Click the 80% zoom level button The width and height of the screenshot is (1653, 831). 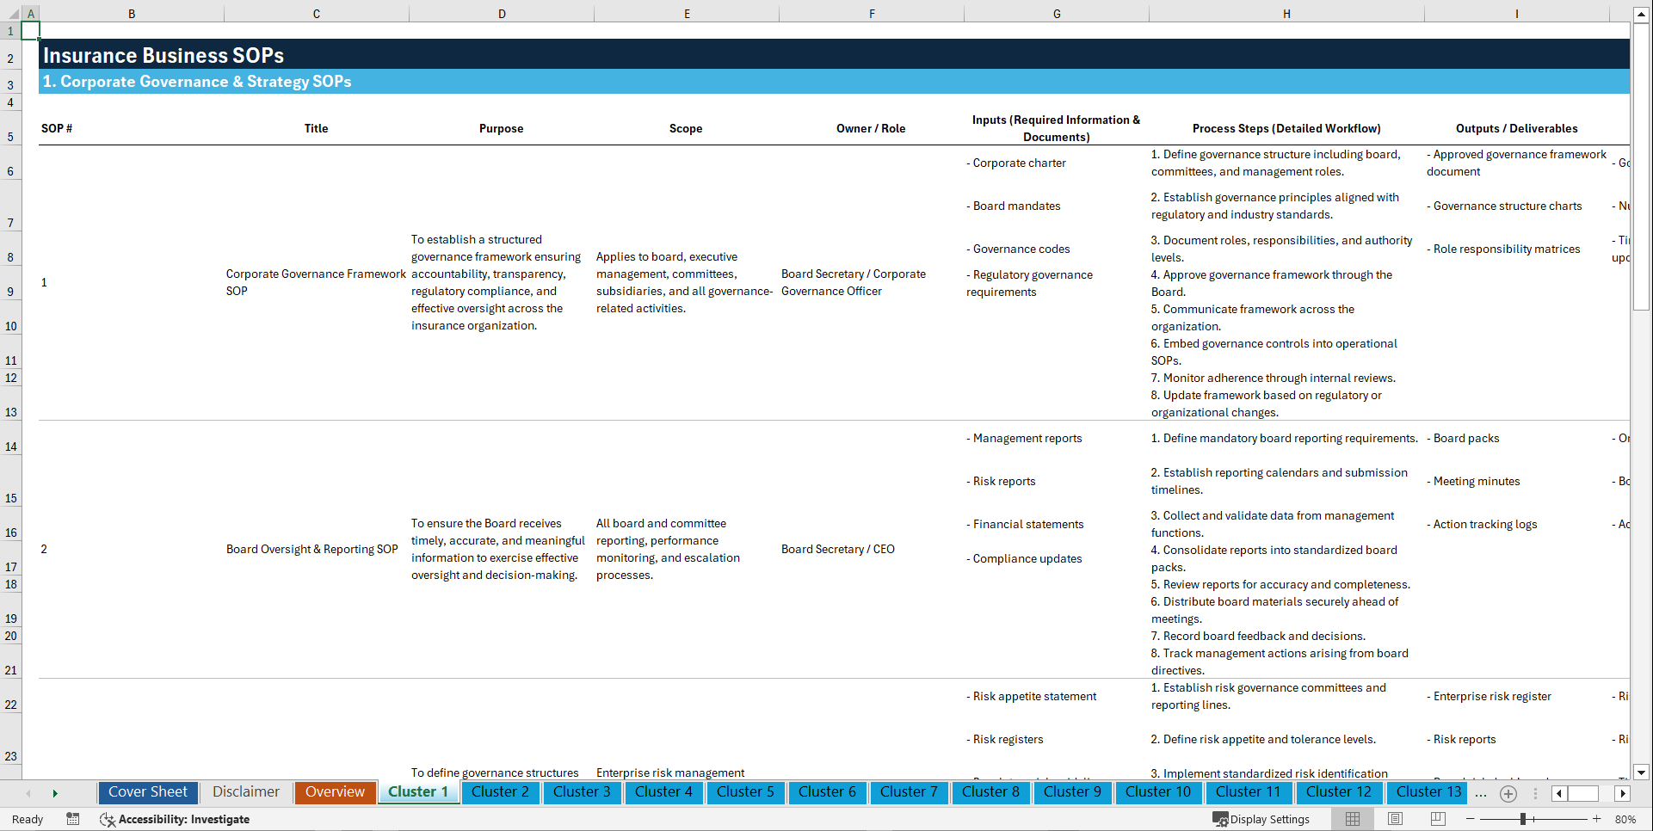click(1626, 819)
